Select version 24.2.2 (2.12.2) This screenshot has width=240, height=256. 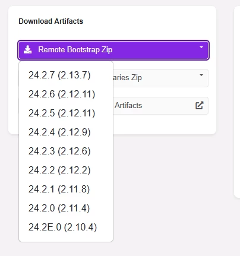pos(59,170)
